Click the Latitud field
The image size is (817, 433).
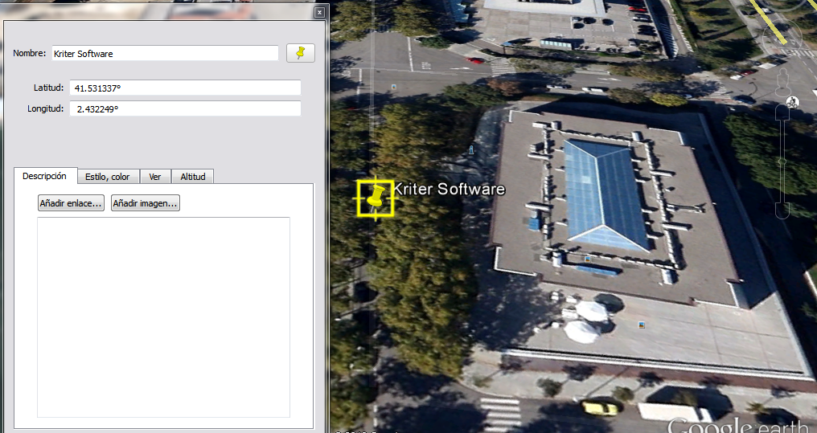[185, 88]
